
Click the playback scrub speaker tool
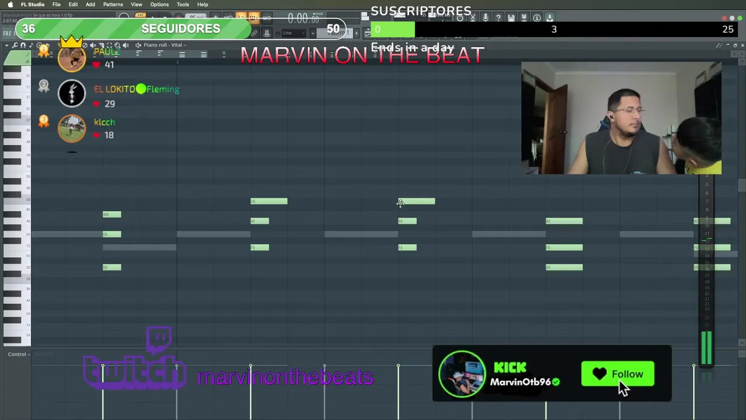pyautogui.click(x=125, y=45)
